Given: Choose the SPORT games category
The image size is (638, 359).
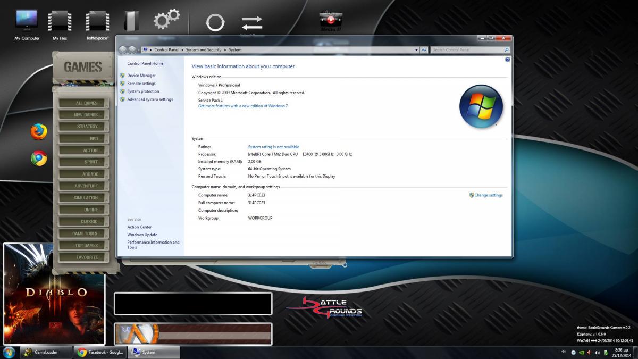Looking at the screenshot, I should coord(83,162).
